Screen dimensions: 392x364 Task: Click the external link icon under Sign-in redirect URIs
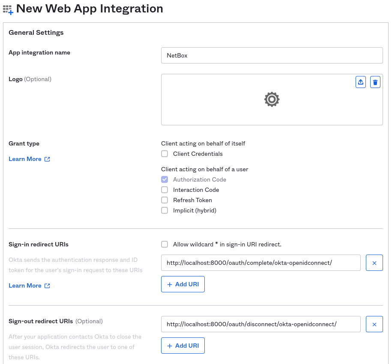46,285
